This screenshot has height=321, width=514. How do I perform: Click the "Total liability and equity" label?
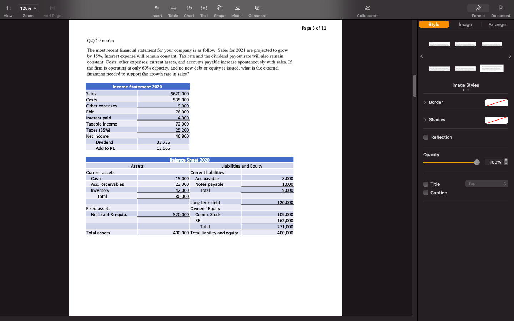click(214, 233)
